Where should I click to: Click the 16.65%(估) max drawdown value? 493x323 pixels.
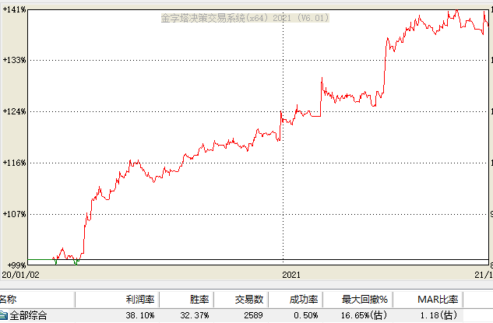click(x=364, y=315)
